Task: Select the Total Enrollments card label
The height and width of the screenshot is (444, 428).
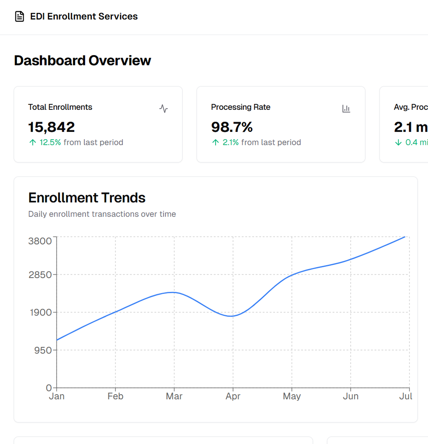Action: coord(60,107)
